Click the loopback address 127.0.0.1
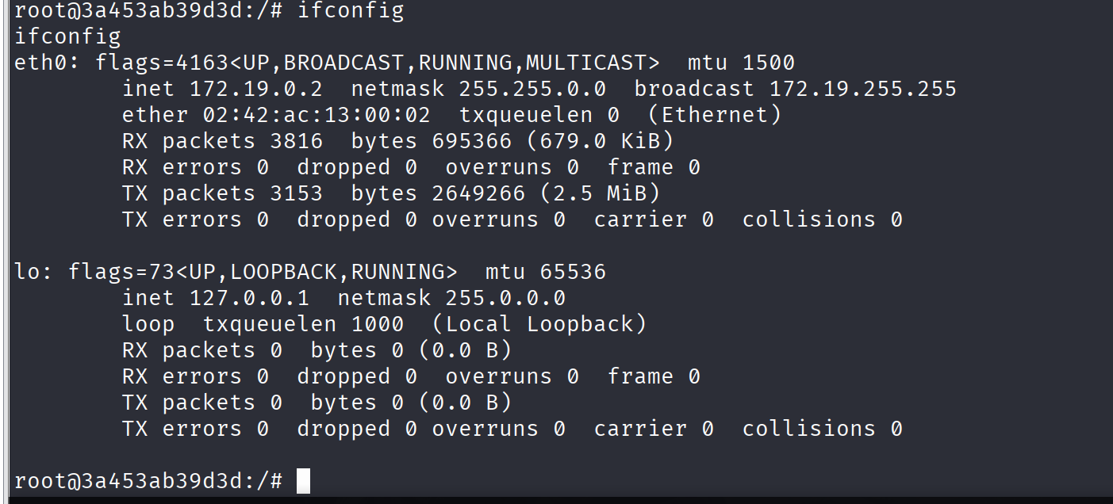Screen dimensions: 1113x504 click(250, 298)
